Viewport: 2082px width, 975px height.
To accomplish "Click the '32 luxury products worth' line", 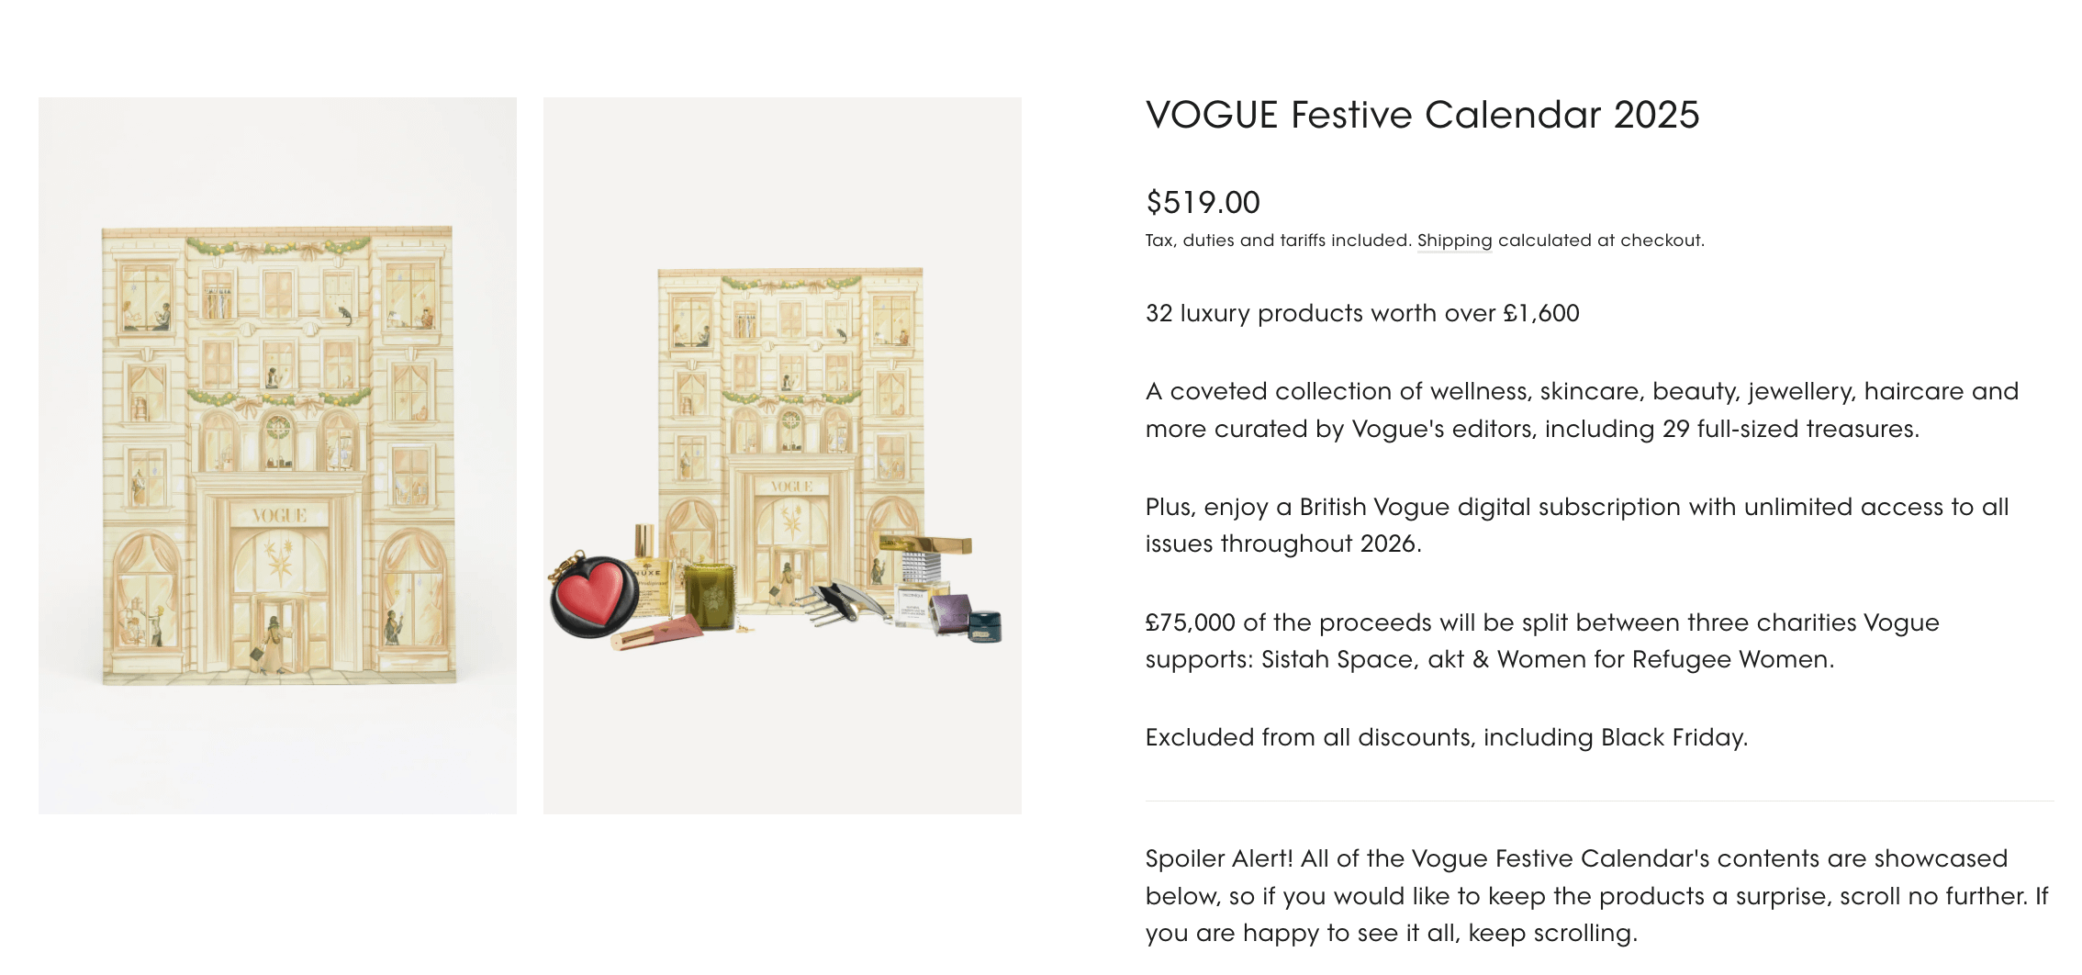I will (x=1361, y=313).
